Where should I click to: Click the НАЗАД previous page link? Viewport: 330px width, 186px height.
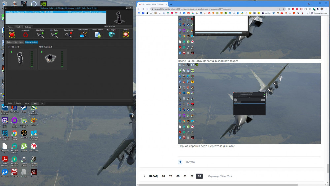click(x=153, y=176)
